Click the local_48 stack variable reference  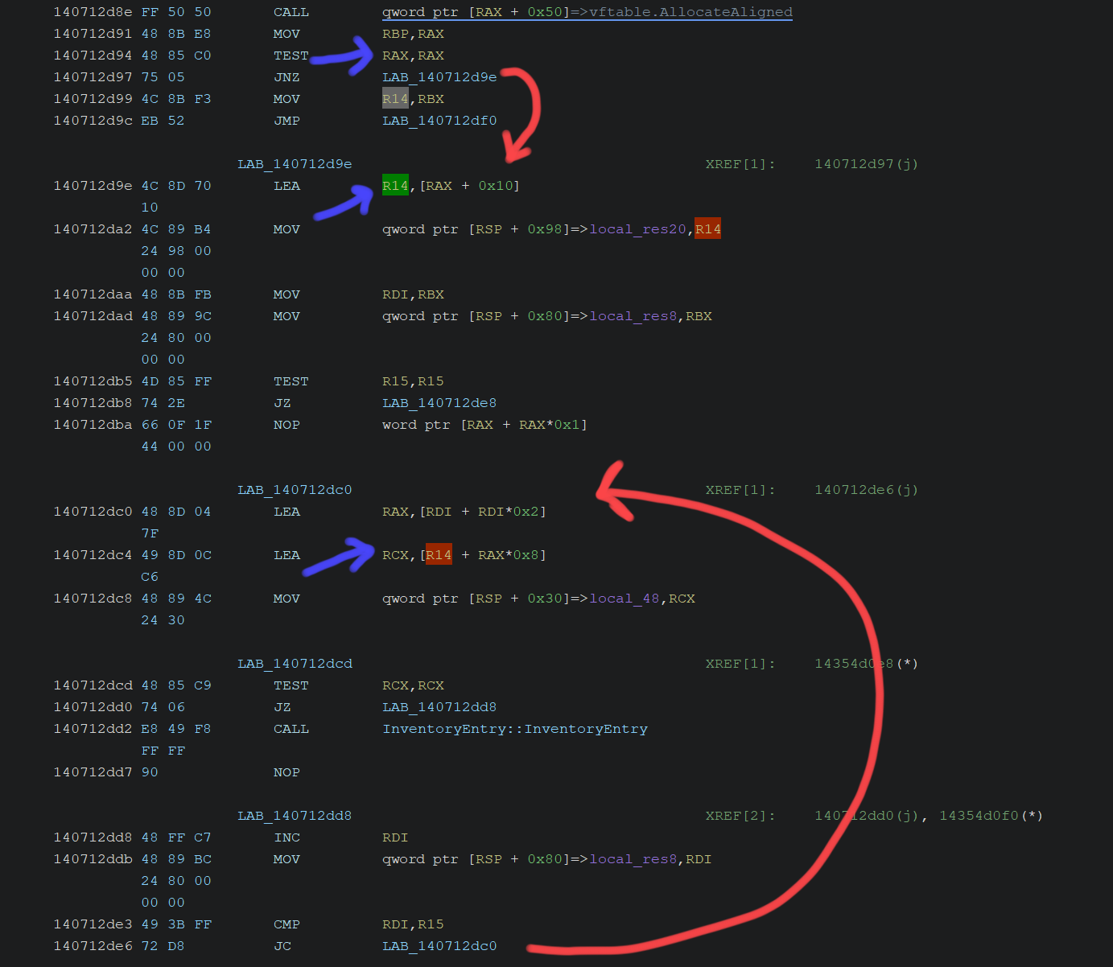[624, 599]
